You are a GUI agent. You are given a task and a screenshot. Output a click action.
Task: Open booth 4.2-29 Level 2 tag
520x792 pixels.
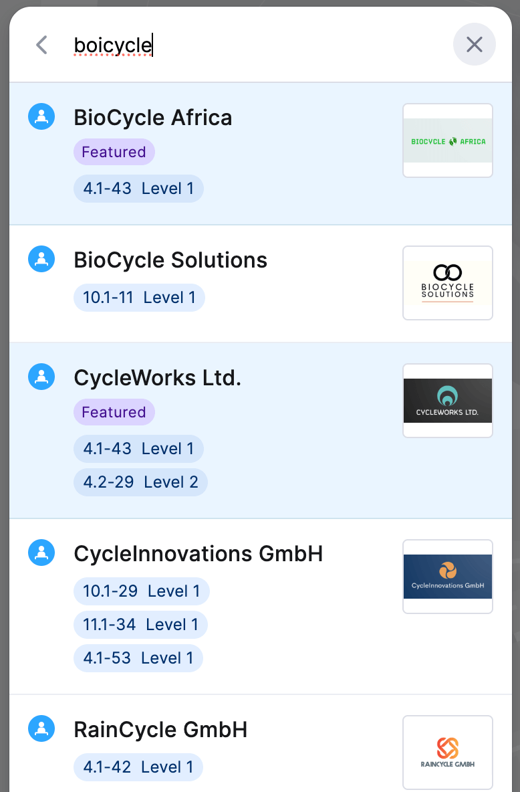tap(140, 482)
